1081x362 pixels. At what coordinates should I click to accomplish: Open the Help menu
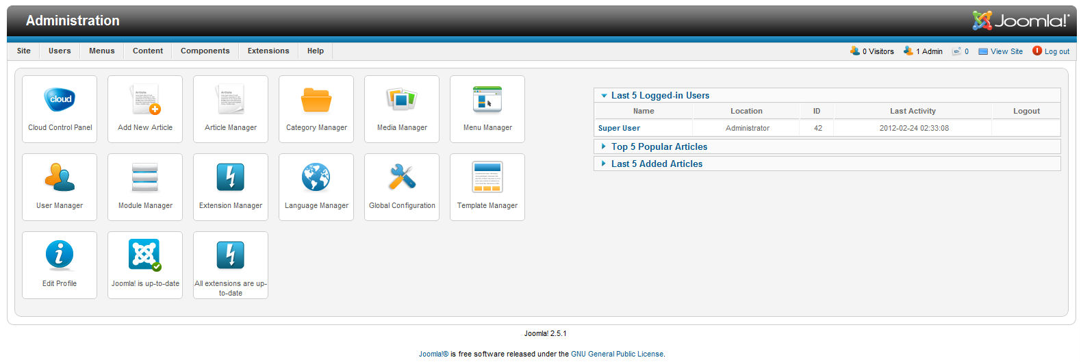pos(316,51)
